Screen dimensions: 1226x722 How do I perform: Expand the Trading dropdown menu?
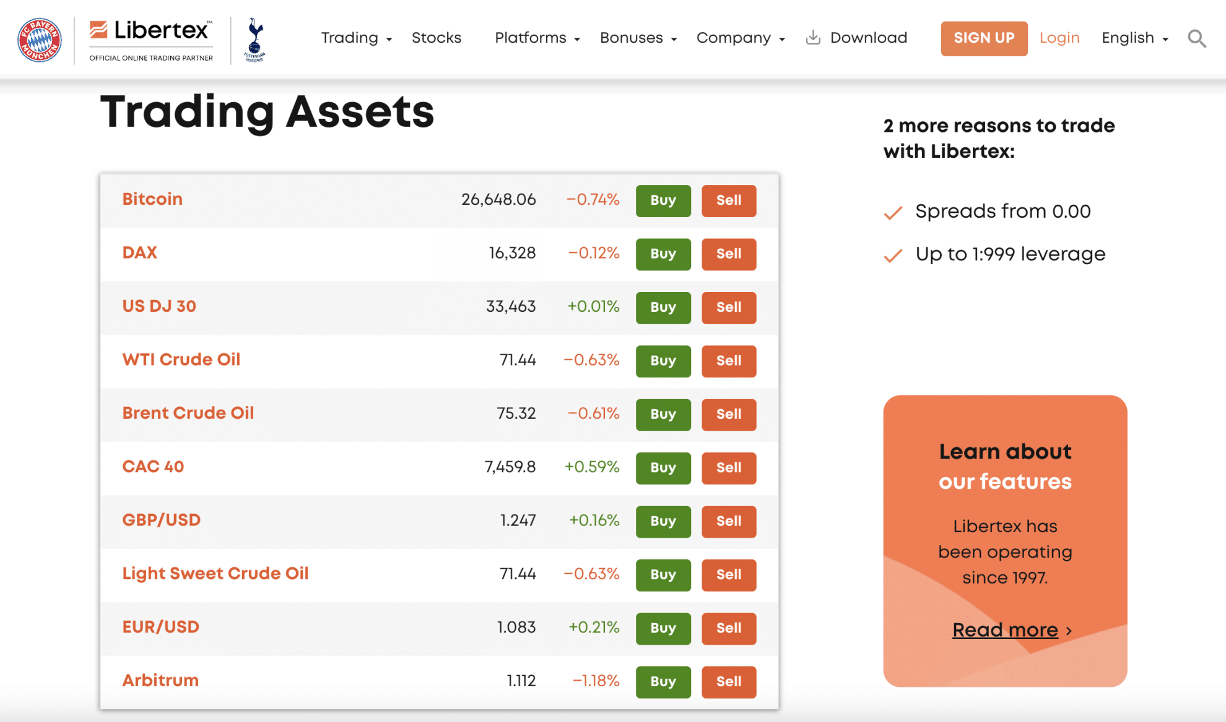click(x=350, y=38)
